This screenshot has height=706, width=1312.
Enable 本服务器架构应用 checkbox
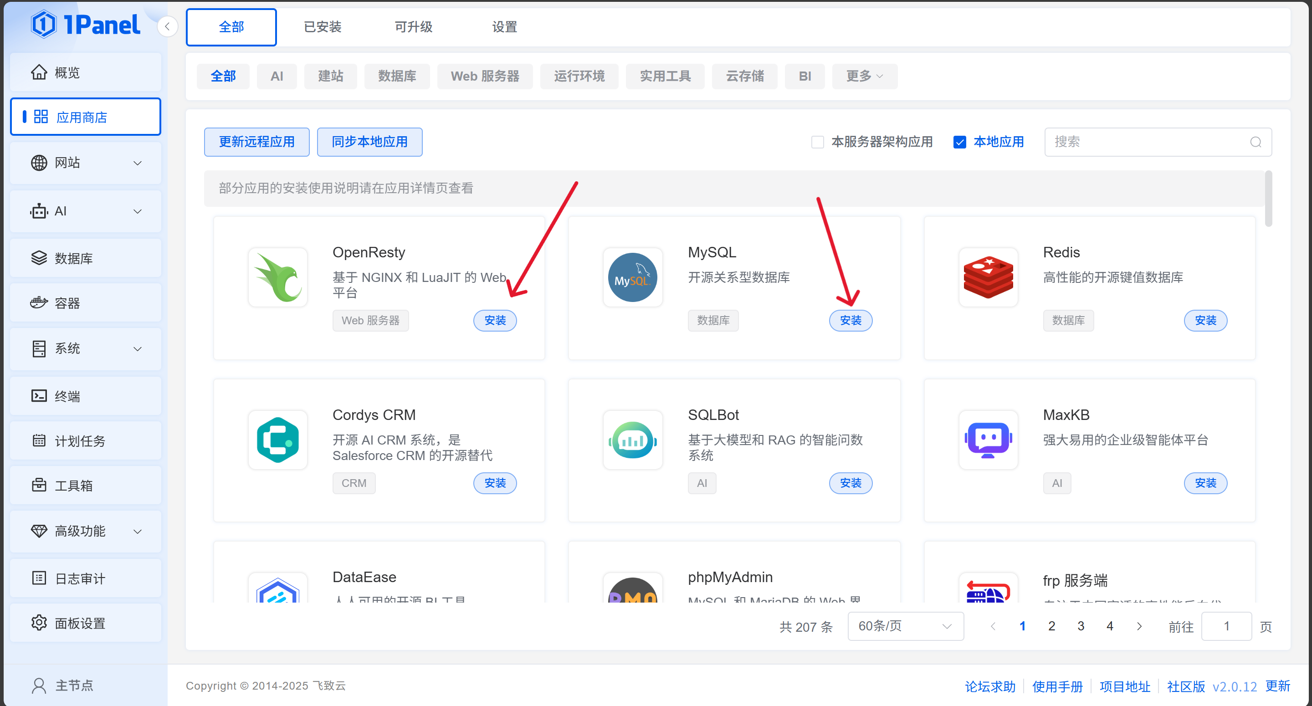coord(817,142)
